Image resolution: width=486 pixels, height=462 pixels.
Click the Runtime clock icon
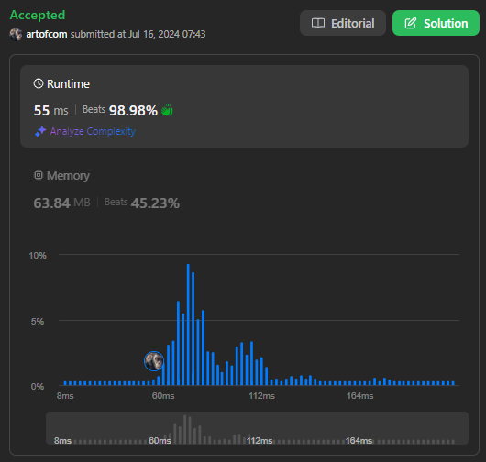point(39,83)
